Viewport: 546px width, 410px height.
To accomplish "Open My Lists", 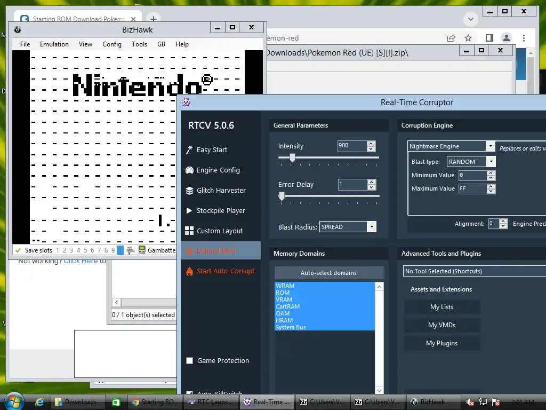I will (442, 307).
